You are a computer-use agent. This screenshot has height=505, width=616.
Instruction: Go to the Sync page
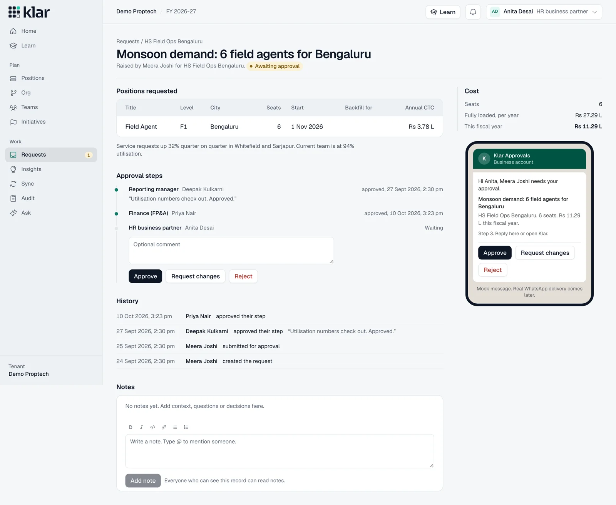click(51, 184)
